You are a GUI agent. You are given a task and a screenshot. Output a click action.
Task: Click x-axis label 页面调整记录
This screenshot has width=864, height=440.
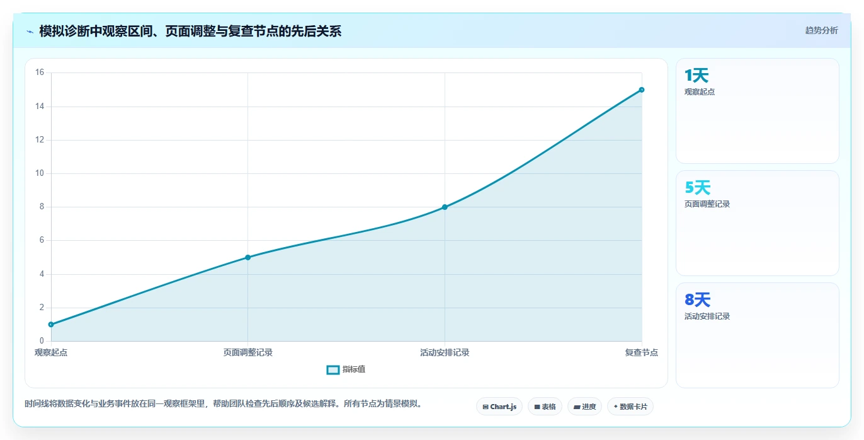(x=247, y=352)
